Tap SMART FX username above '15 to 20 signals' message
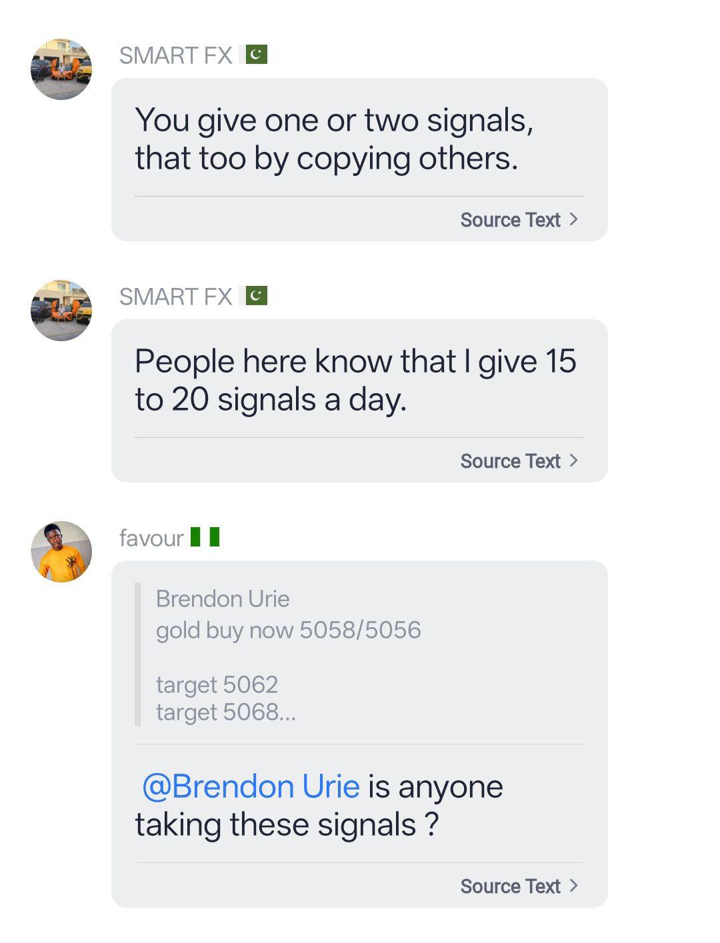The image size is (720, 943). coord(175,297)
